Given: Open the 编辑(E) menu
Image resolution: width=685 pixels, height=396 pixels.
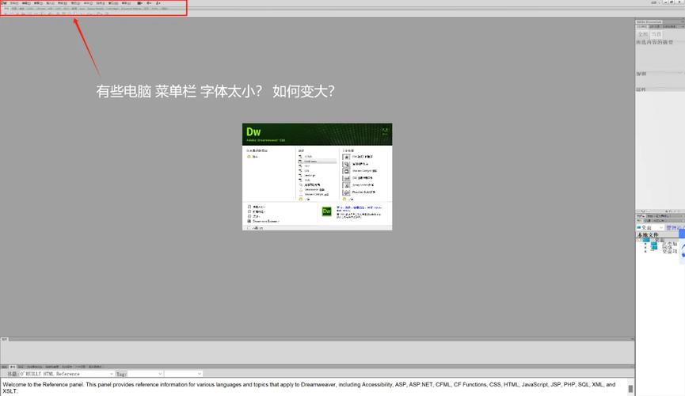Looking at the screenshot, I should click(26, 3).
